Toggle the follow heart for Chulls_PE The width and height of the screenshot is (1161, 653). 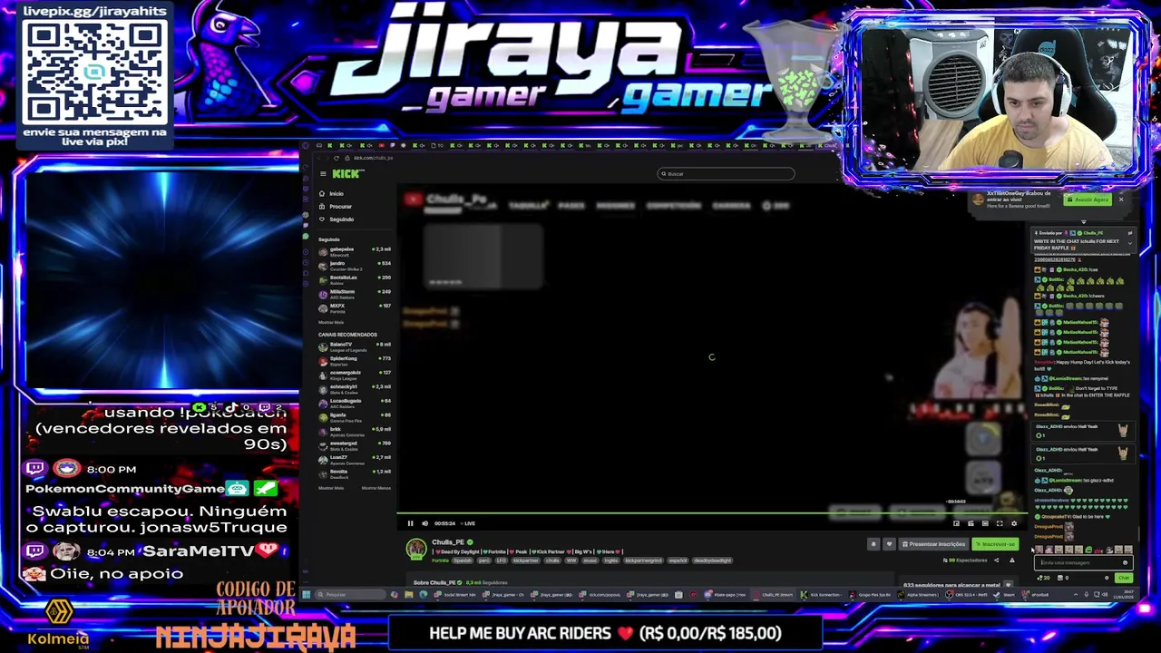tap(889, 544)
